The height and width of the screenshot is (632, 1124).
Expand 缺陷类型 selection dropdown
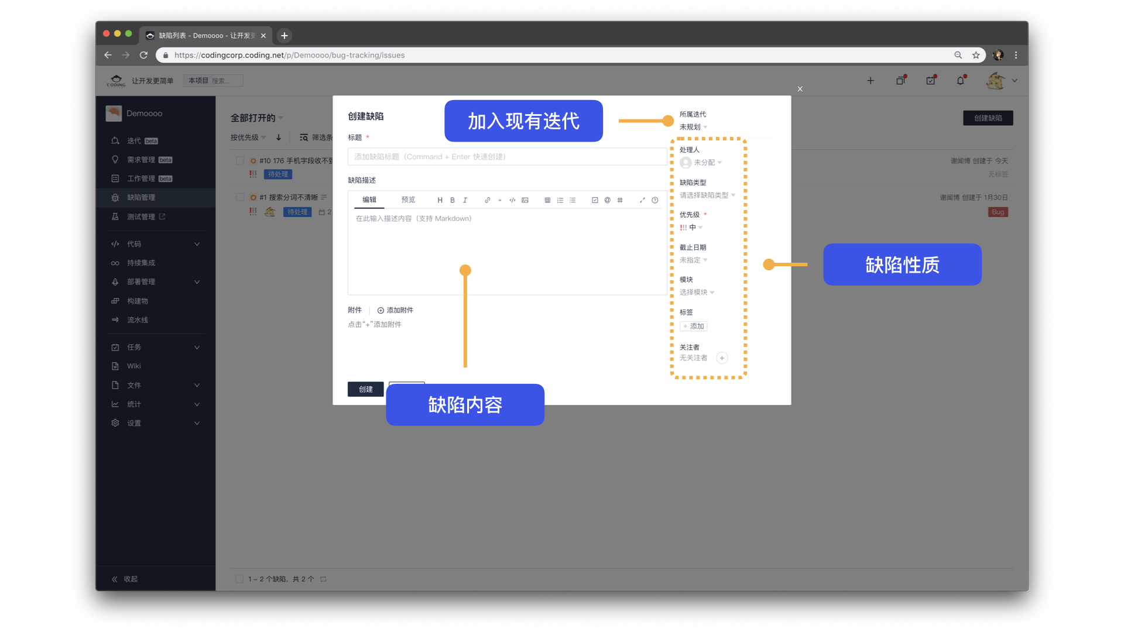708,195
